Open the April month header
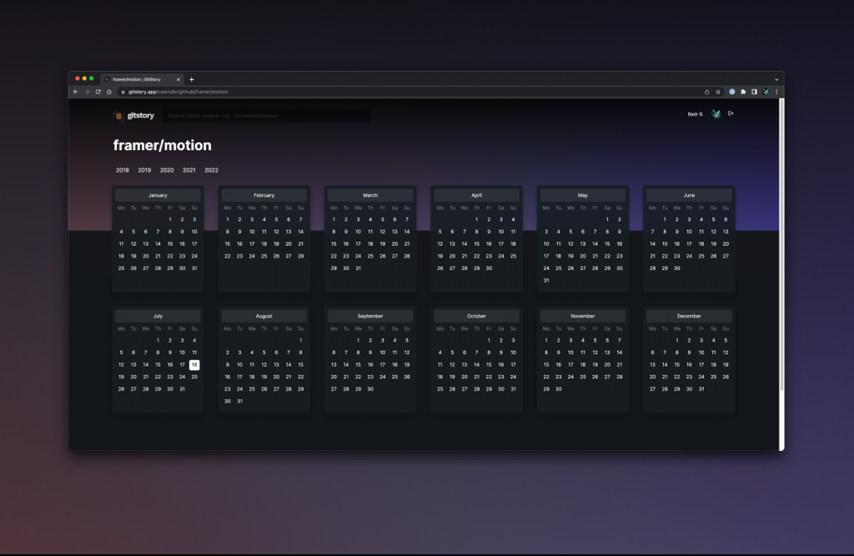Image resolution: width=854 pixels, height=556 pixels. coord(476,195)
